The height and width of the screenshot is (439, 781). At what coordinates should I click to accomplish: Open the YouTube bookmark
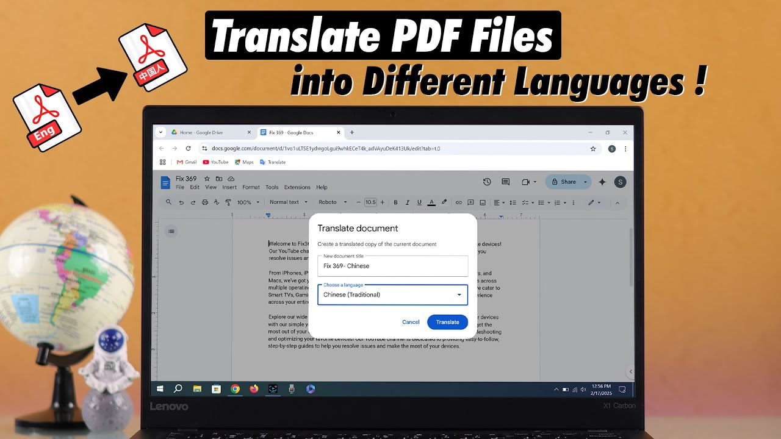[215, 162]
